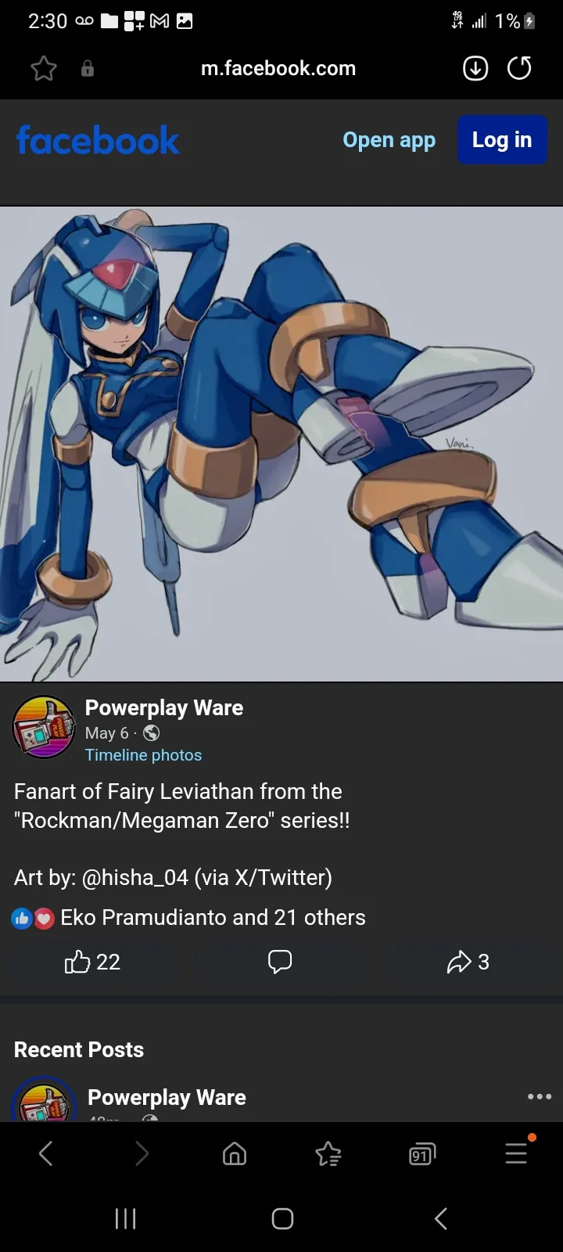
Task: Tap the padlock site security icon
Action: pos(88,69)
